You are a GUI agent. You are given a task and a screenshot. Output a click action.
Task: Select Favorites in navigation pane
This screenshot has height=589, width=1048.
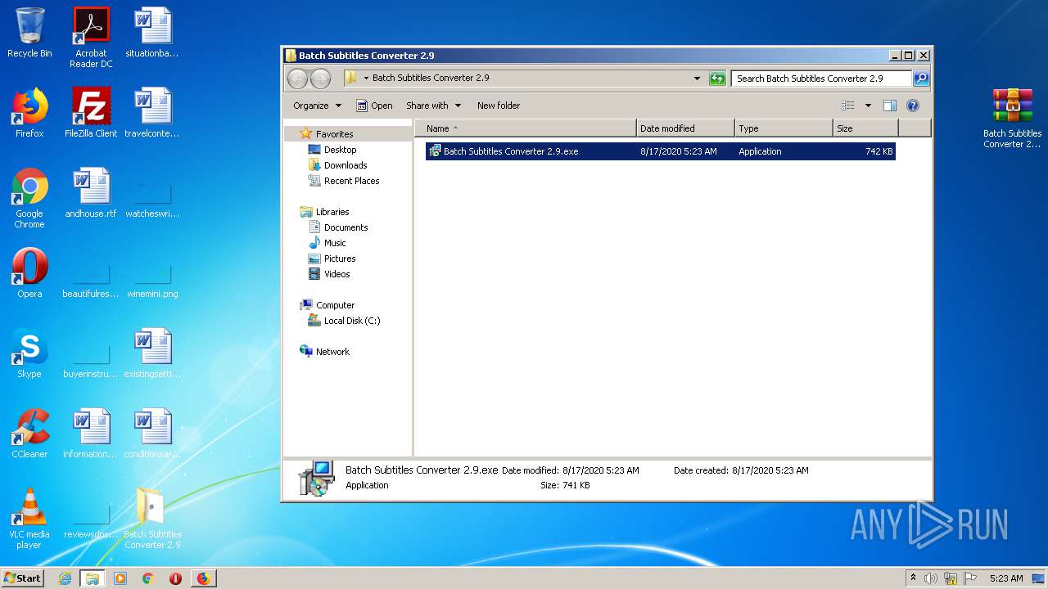(334, 134)
